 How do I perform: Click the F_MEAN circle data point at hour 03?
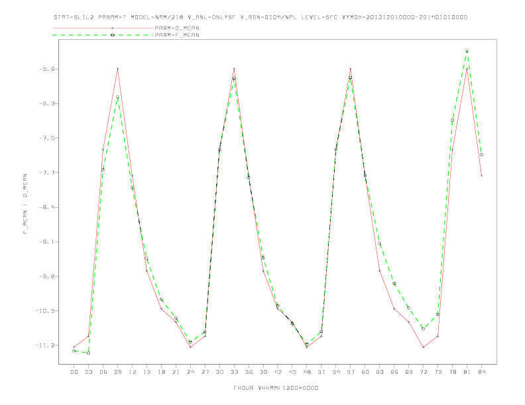click(88, 353)
